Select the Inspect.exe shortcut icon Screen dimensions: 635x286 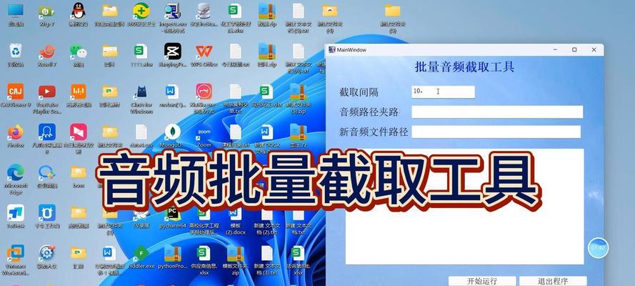click(173, 11)
